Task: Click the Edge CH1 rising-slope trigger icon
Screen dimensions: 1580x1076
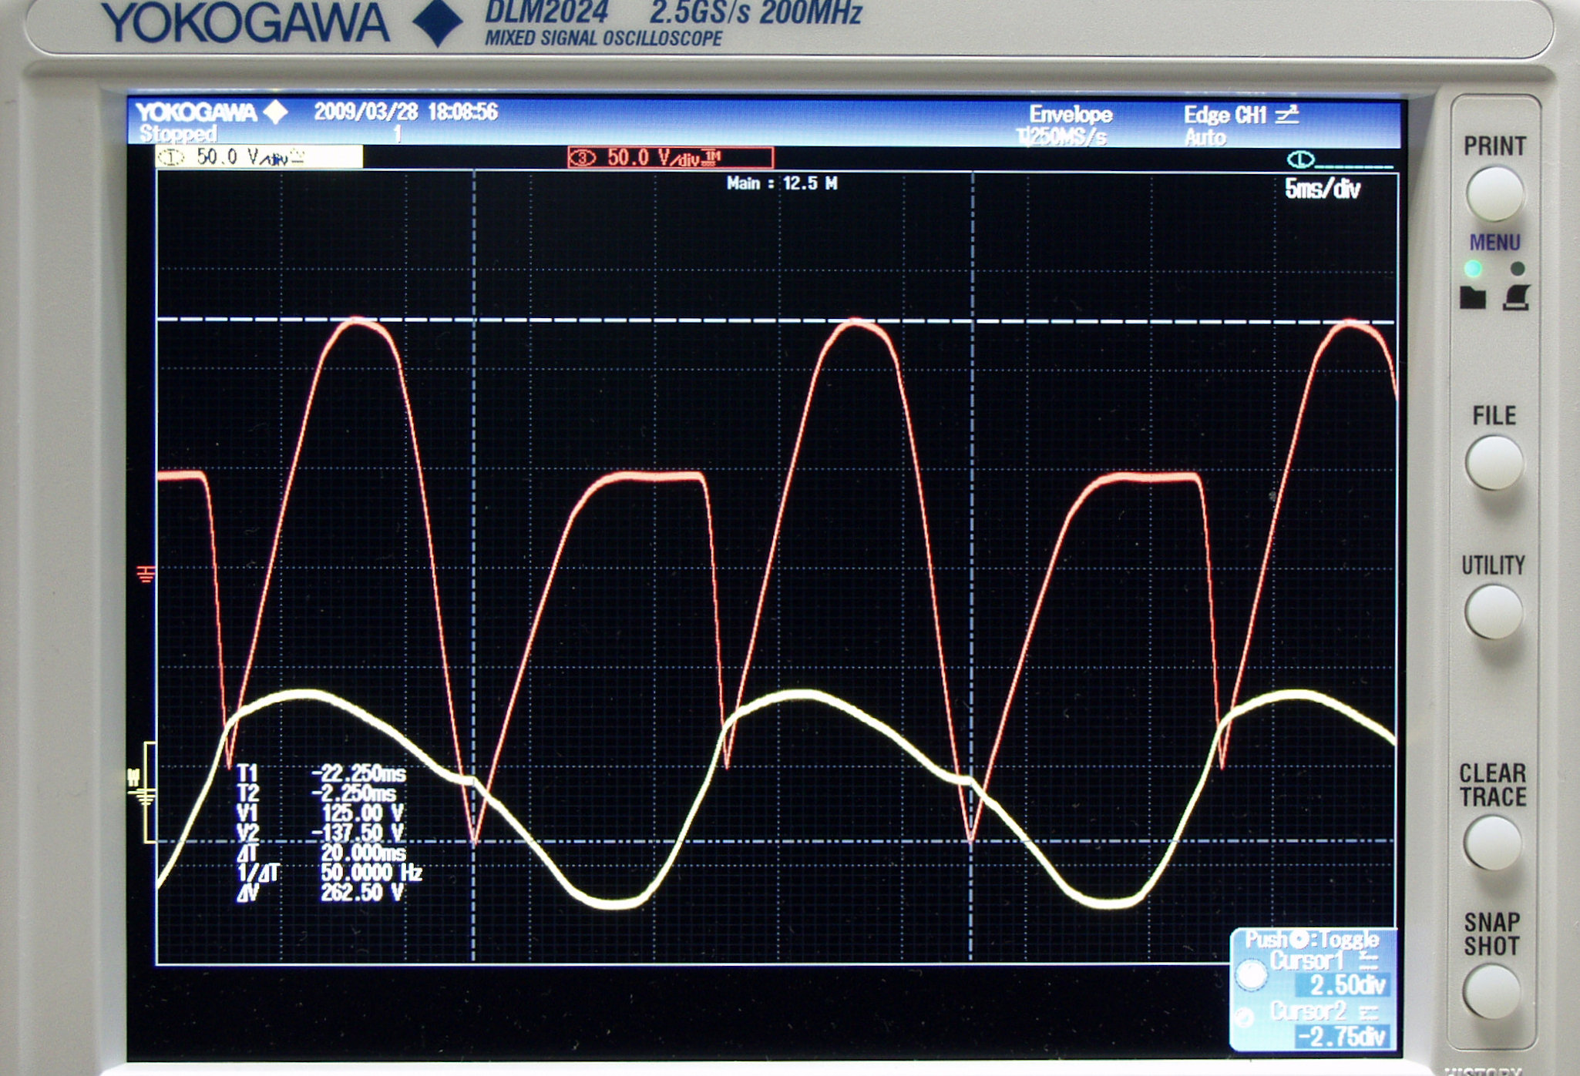Action: [x=1286, y=115]
